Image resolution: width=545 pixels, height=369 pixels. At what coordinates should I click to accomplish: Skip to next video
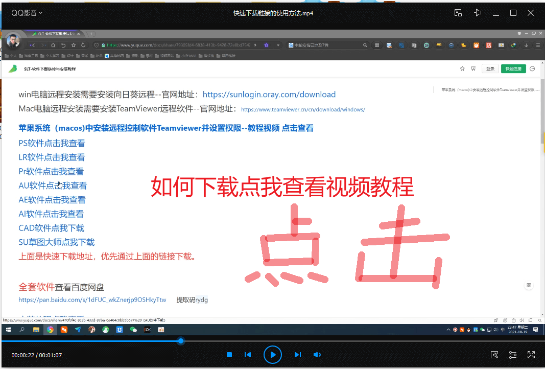[x=297, y=355]
